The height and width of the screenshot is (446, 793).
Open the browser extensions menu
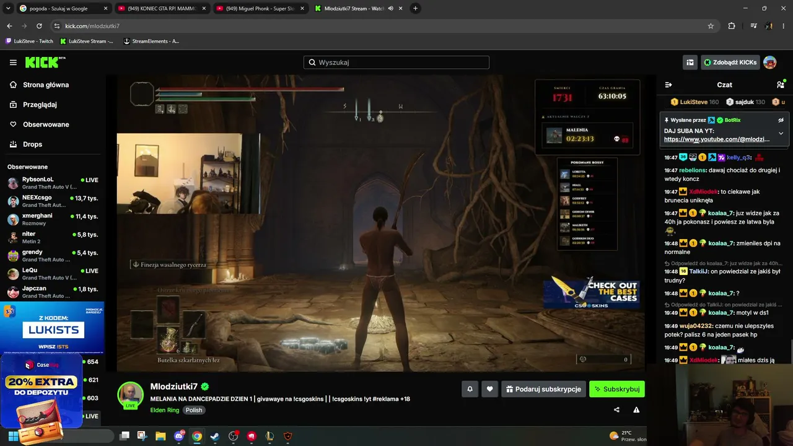732,26
